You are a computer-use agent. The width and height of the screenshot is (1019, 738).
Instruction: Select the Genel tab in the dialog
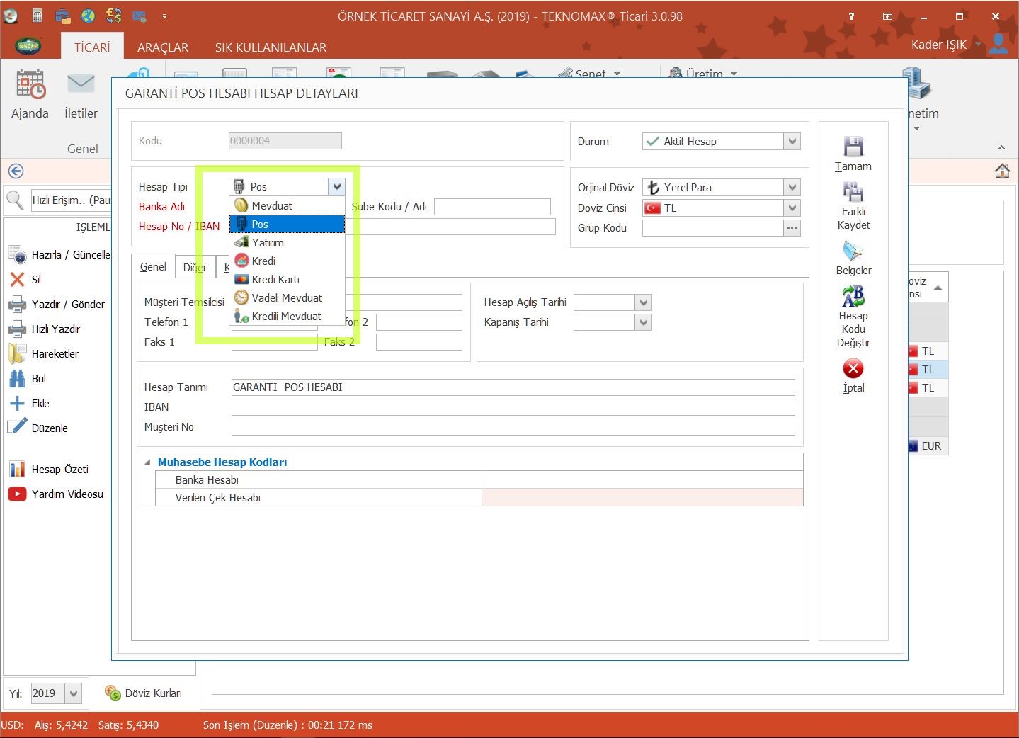153,267
